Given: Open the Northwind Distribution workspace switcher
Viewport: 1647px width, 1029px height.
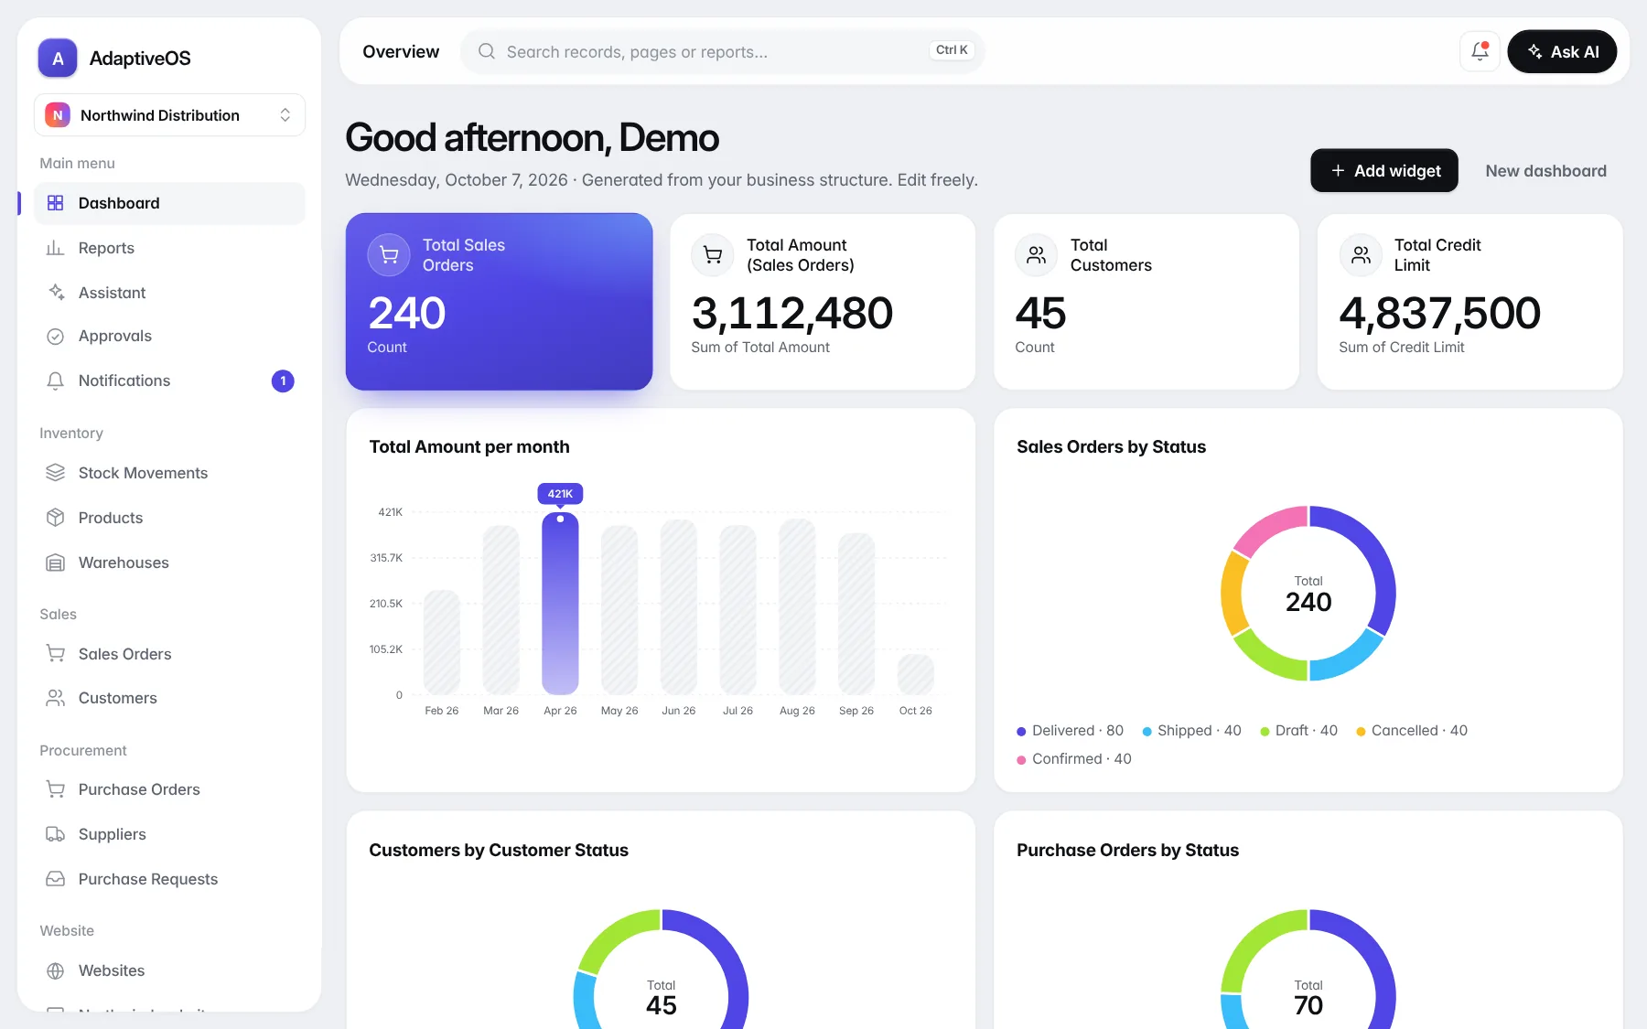Looking at the screenshot, I should [169, 115].
